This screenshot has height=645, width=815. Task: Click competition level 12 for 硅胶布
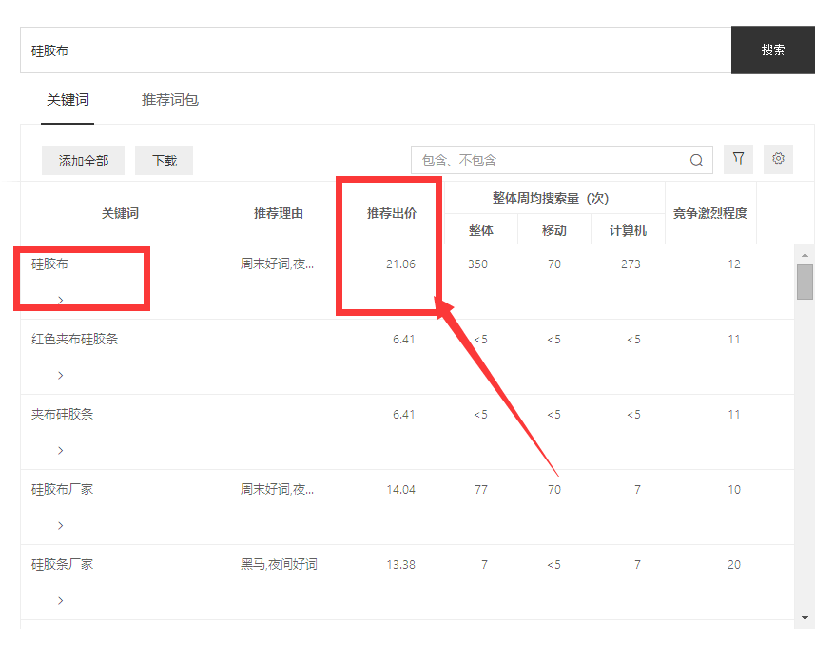734,264
